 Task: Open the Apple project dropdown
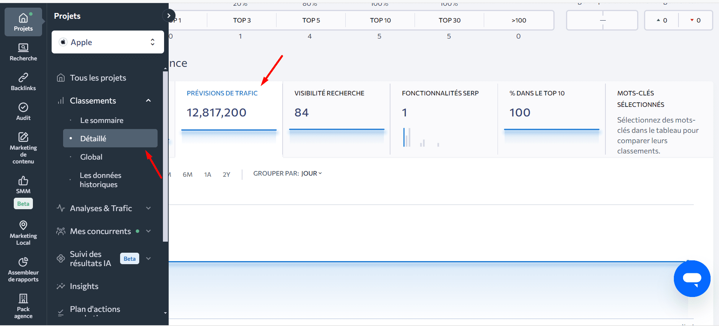(108, 42)
